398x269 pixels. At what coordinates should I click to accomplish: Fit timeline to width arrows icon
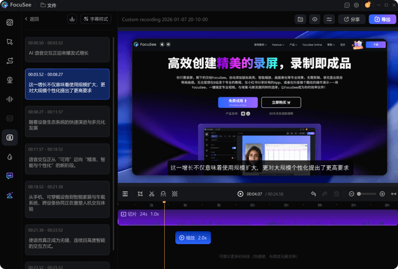click(394, 194)
